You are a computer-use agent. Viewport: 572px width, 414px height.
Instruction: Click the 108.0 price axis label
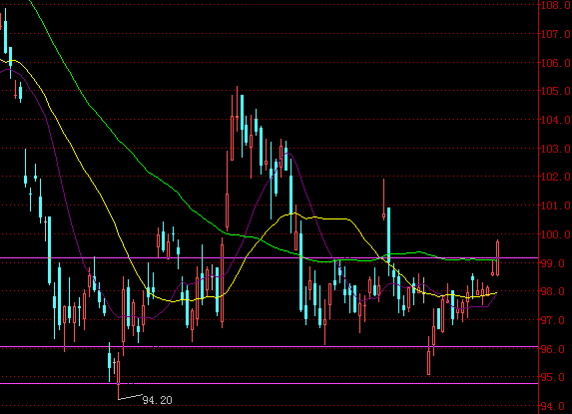click(556, 5)
